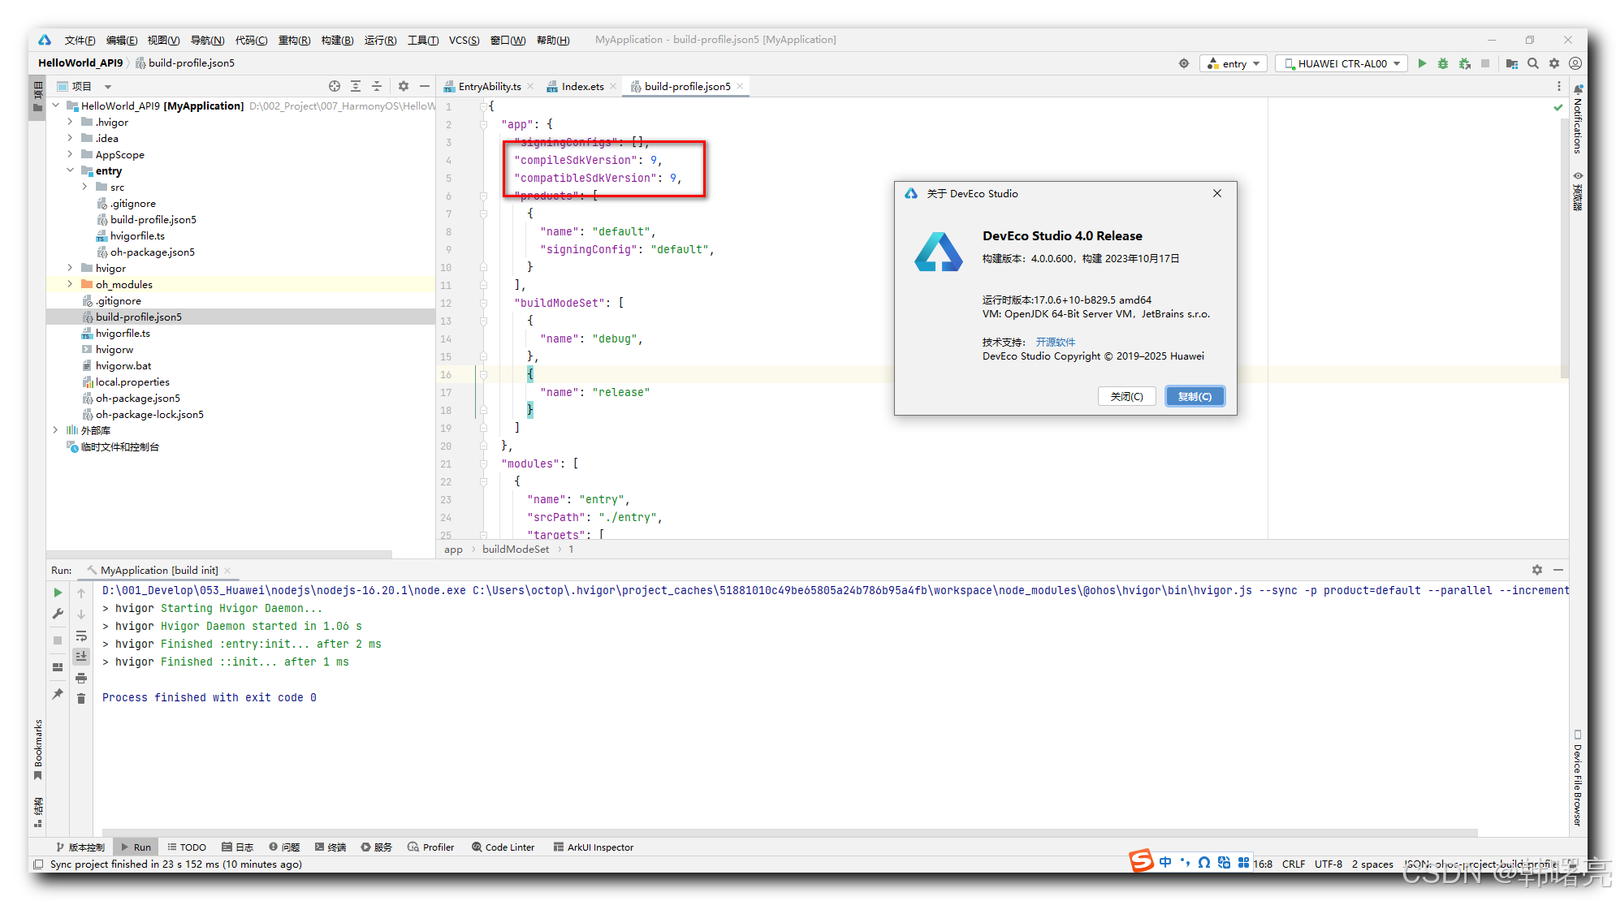Viewport: 1616px width, 901px height.
Task: Click the green Run entry icon
Action: pyautogui.click(x=1422, y=63)
